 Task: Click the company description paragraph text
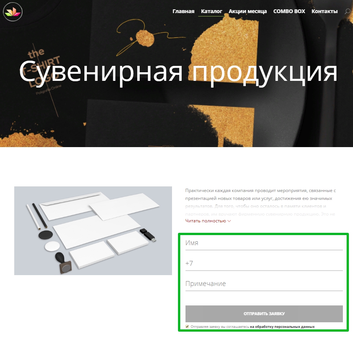tap(260, 202)
